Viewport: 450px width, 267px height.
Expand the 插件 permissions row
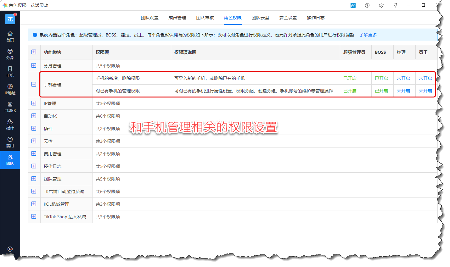click(34, 128)
